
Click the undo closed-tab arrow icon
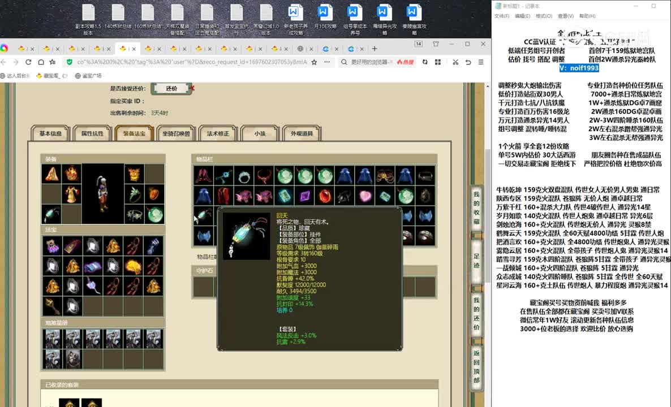(x=468, y=62)
